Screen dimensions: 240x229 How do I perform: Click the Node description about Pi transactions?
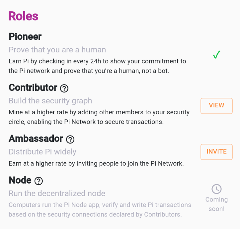pos(100,209)
